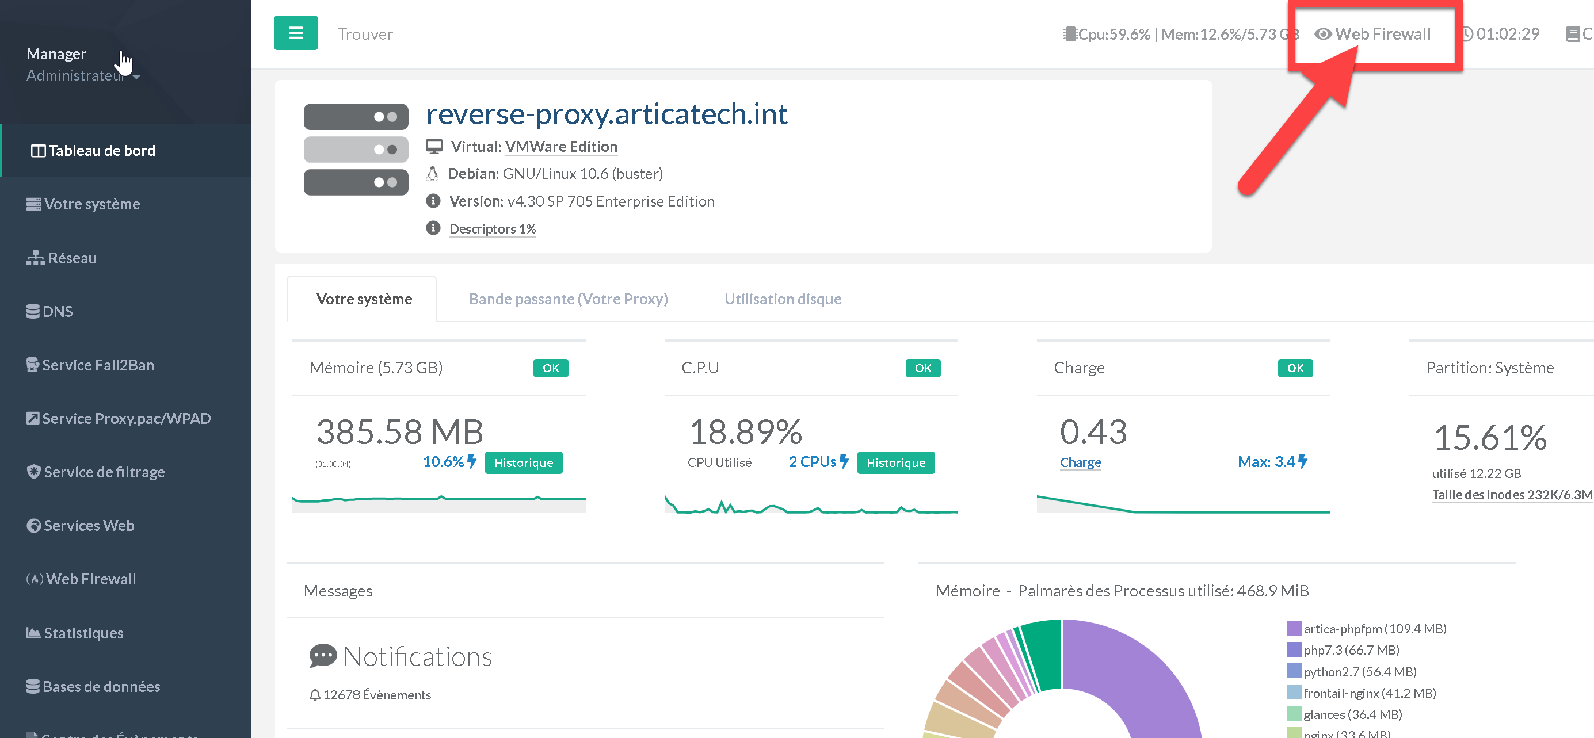
Task: Click the Service de filtrage shield icon
Action: pos(33,472)
